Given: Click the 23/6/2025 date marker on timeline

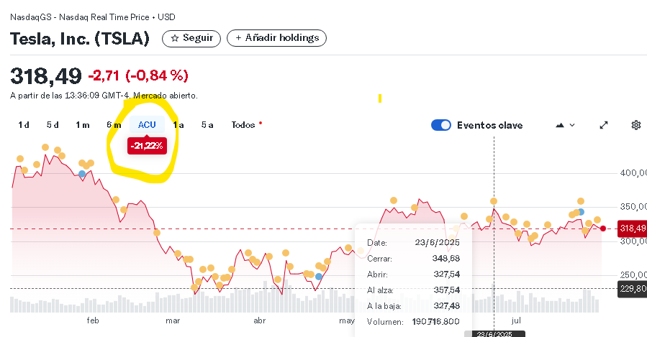Looking at the screenshot, I should tap(494, 333).
